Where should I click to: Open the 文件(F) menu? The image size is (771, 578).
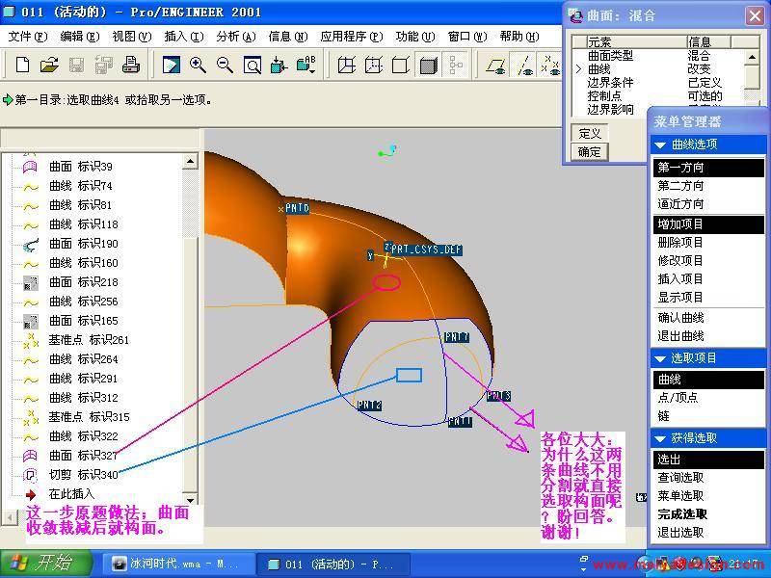tap(27, 37)
